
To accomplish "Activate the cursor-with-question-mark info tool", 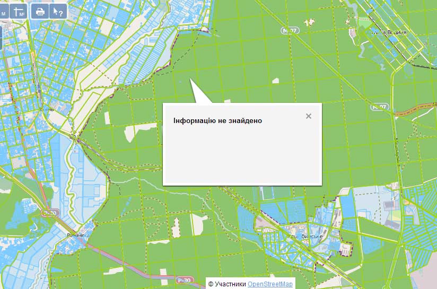I will pos(58,12).
